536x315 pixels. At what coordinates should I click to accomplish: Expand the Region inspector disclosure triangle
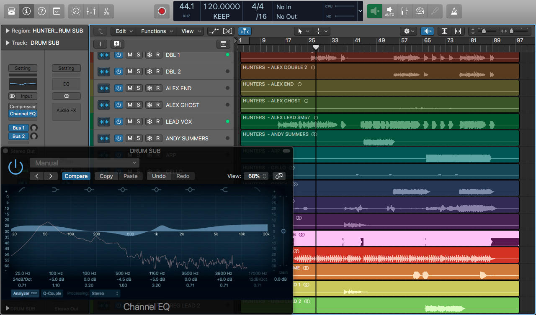(x=8, y=30)
